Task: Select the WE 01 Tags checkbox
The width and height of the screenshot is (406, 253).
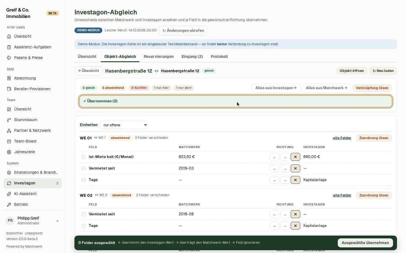Action: (83, 180)
